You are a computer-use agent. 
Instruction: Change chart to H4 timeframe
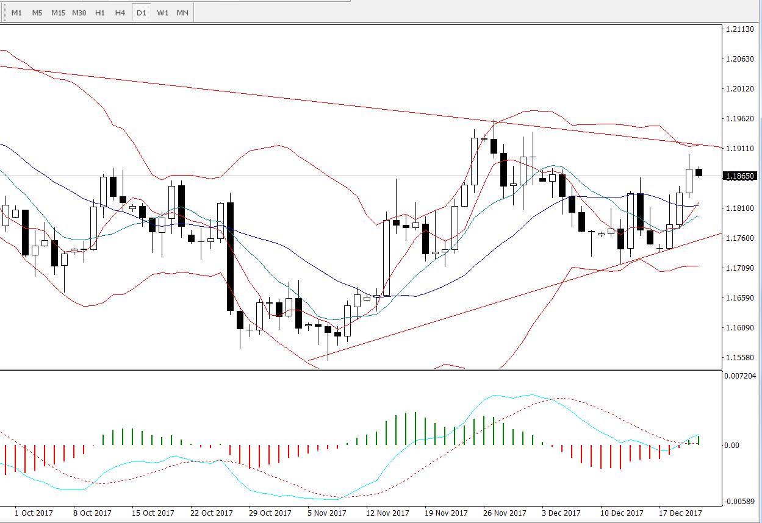tap(120, 13)
